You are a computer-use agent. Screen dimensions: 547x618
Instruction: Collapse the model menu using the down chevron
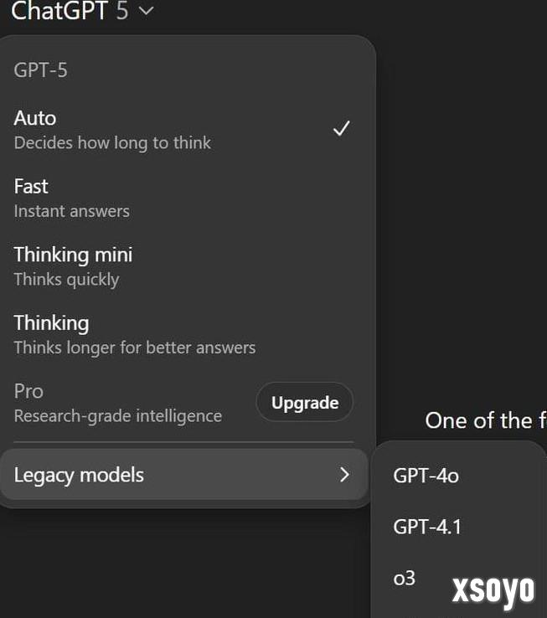[147, 11]
